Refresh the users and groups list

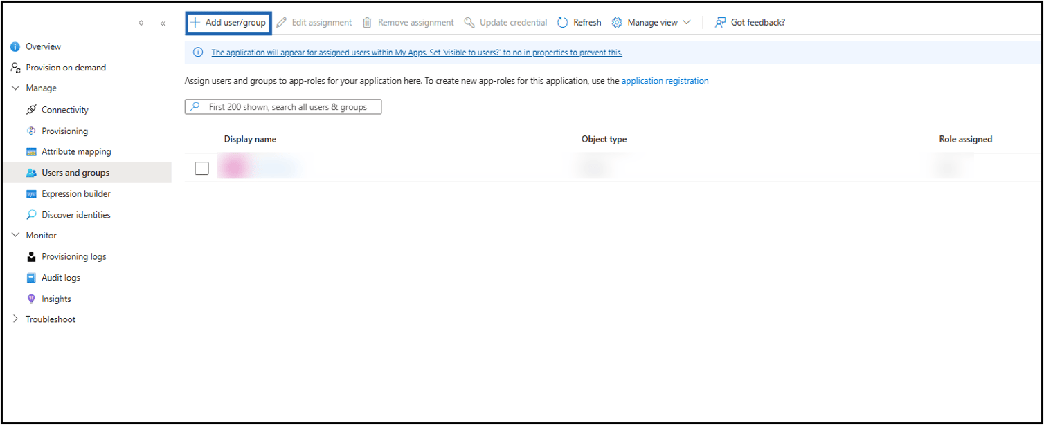pyautogui.click(x=579, y=22)
